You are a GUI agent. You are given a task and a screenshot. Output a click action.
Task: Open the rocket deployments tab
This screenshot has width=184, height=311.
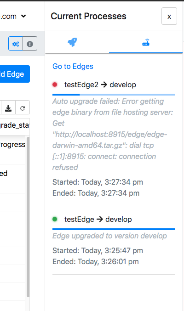point(72,42)
